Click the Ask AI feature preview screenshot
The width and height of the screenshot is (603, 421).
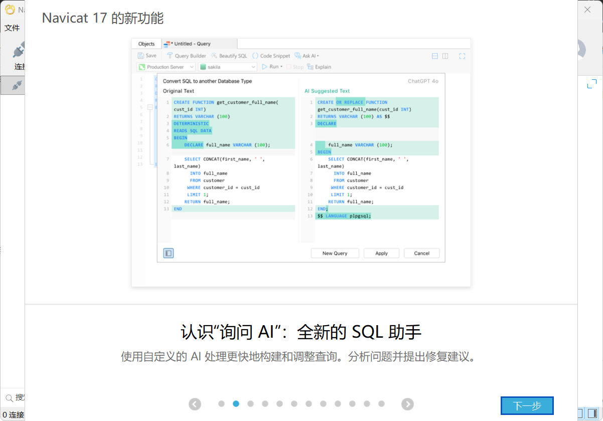[301, 162]
